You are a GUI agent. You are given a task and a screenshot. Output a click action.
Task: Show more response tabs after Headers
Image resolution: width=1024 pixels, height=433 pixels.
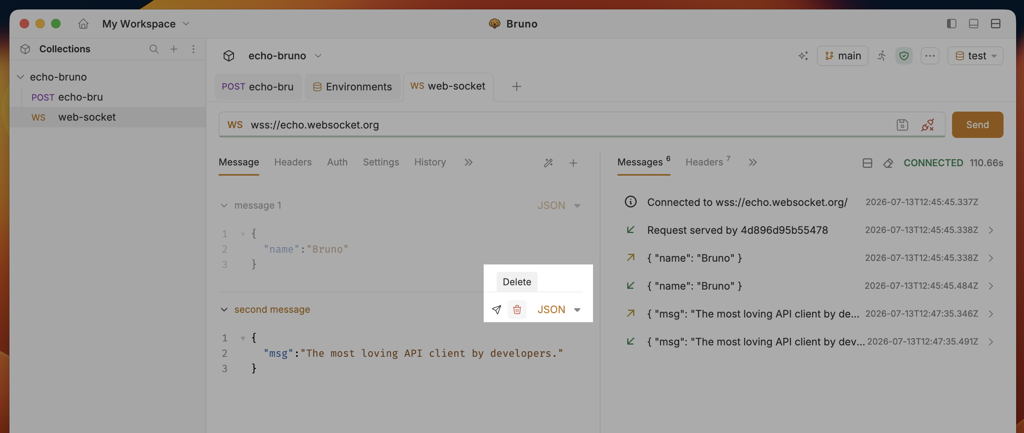tap(753, 162)
